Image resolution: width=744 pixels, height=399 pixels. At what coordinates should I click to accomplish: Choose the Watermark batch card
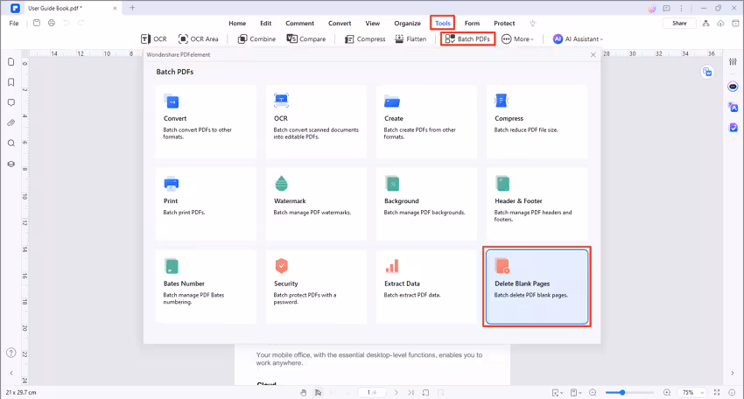pos(316,204)
